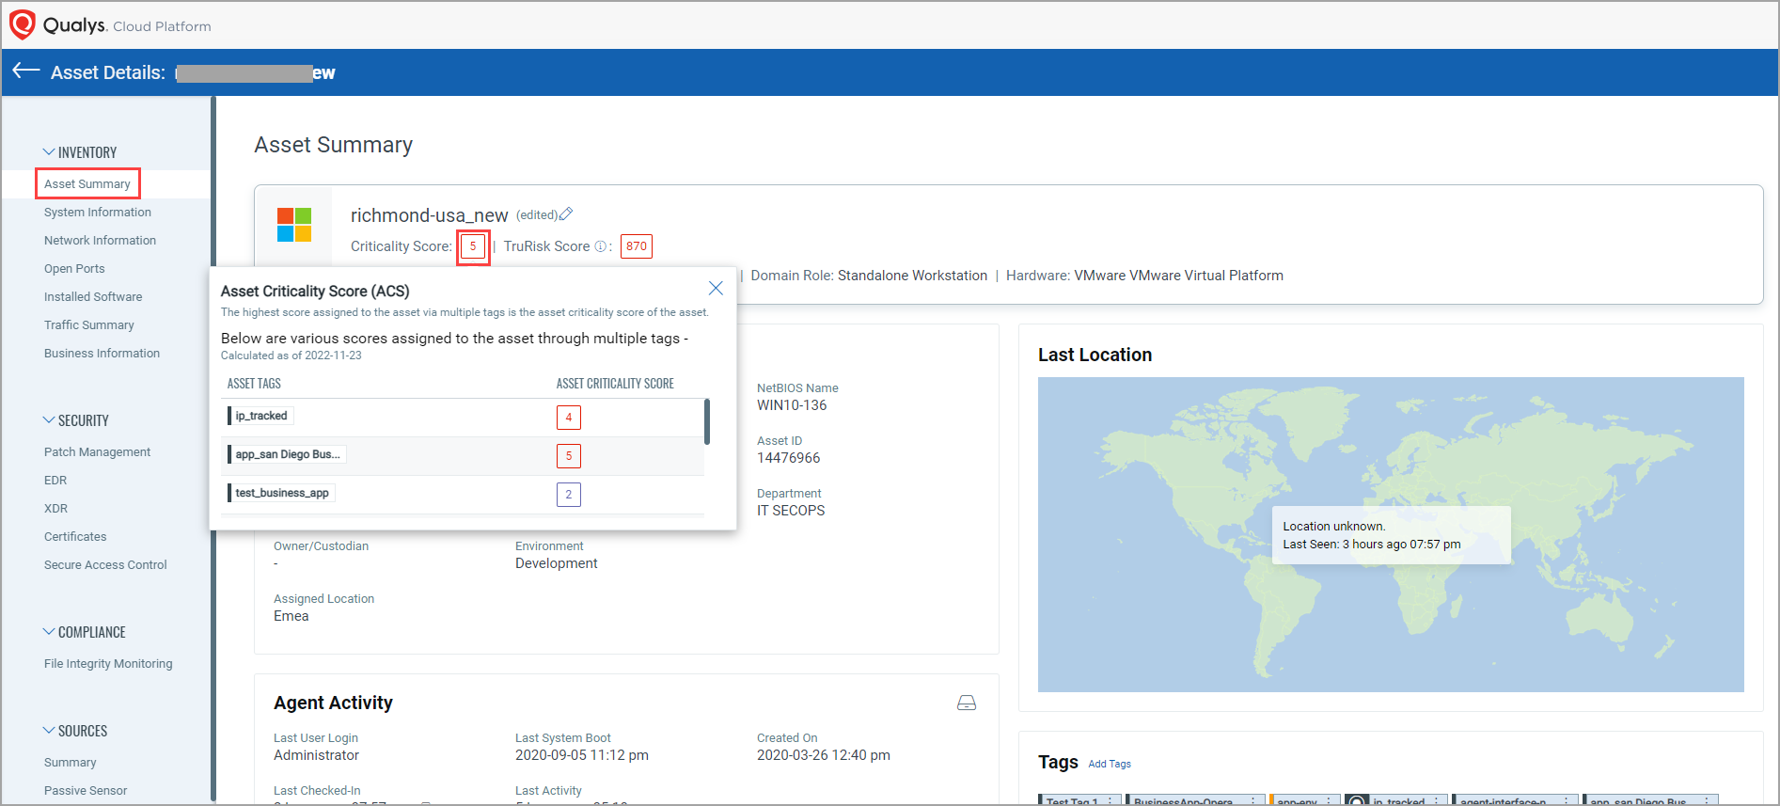1780x806 pixels.
Task: Click the NetBIOS Name WIN10-136
Action: 792,405
